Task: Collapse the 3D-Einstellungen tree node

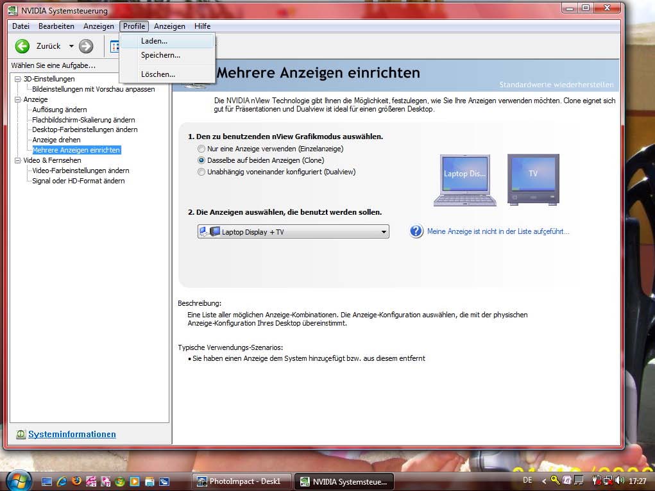Action: (17, 79)
